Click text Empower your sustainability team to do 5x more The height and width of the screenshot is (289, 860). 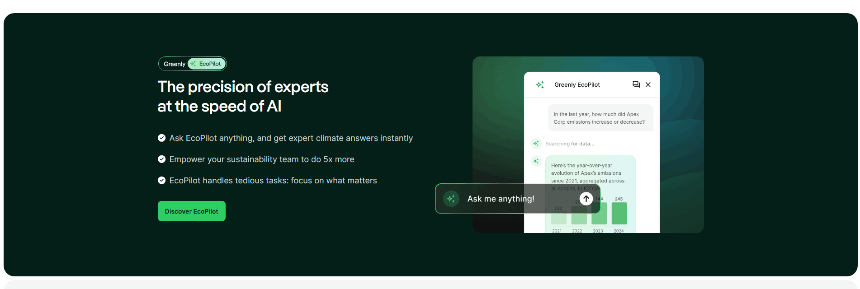tap(262, 159)
